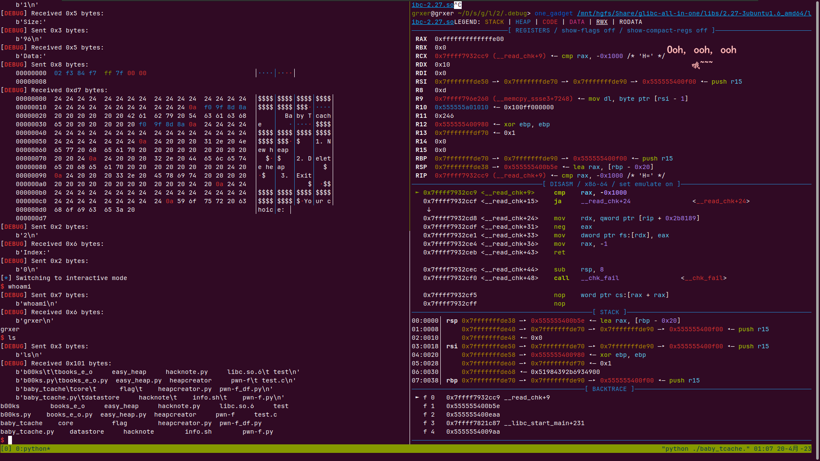Viewport: 820px width, 461px height.
Task: Click the "python ./baby_tcache." pane title in status bar
Action: [706, 449]
